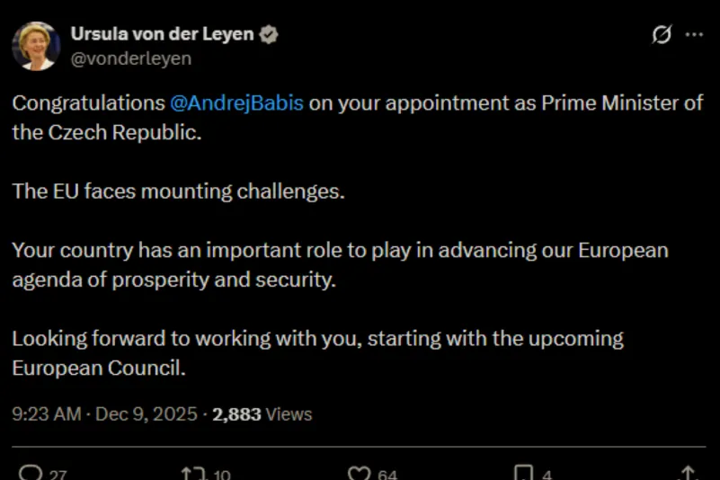This screenshot has width=720, height=480.
Task: Click the repost arrows icon
Action: (x=193, y=473)
